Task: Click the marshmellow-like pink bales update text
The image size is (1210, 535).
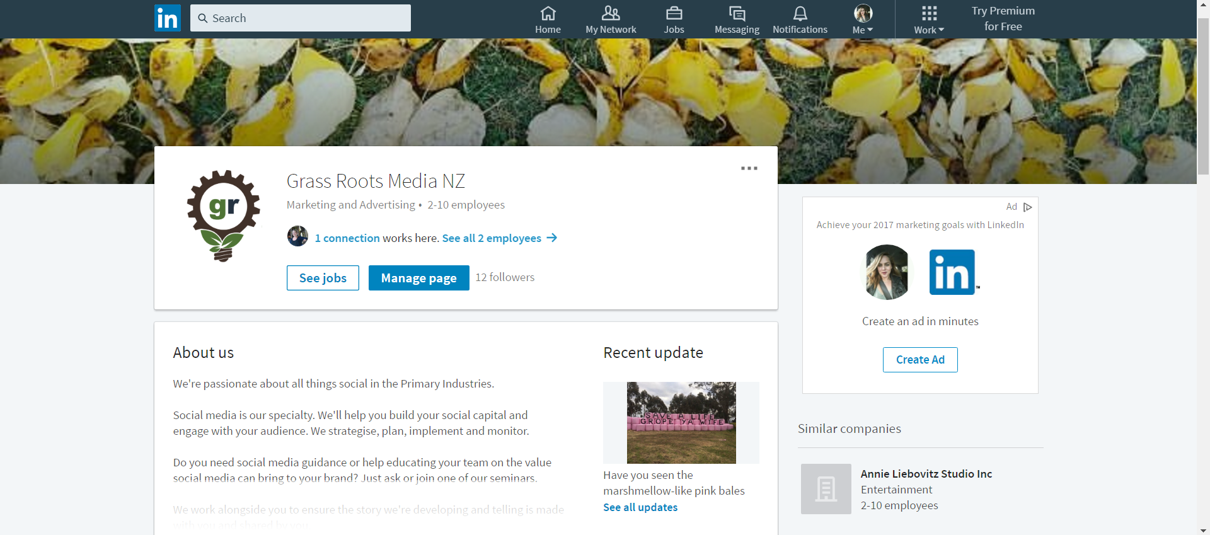Action: pyautogui.click(x=674, y=483)
